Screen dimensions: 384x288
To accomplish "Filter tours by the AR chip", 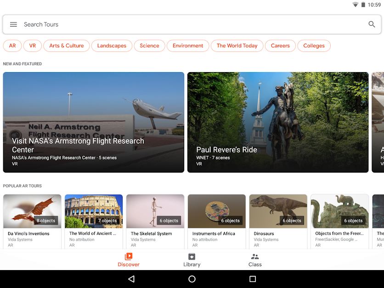I will [x=12, y=46].
